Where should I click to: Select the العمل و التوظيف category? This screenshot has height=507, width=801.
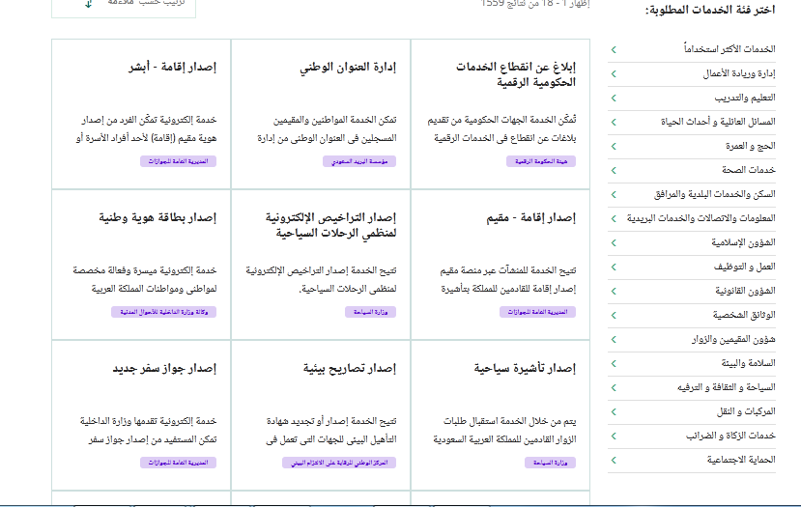pyautogui.click(x=692, y=268)
